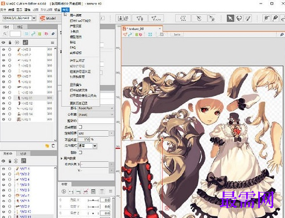Click the parts list scroll-up arrow
Image resolution: width=285 pixels, height=218 pixels.
click(x=55, y=49)
